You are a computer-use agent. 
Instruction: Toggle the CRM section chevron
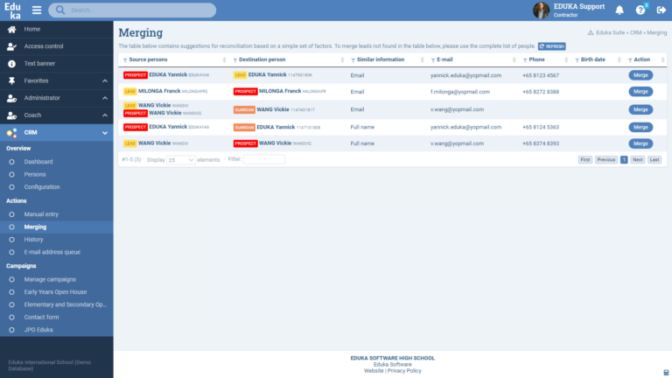[105, 133]
